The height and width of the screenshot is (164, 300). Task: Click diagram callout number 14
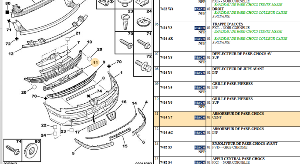[x=134, y=103]
